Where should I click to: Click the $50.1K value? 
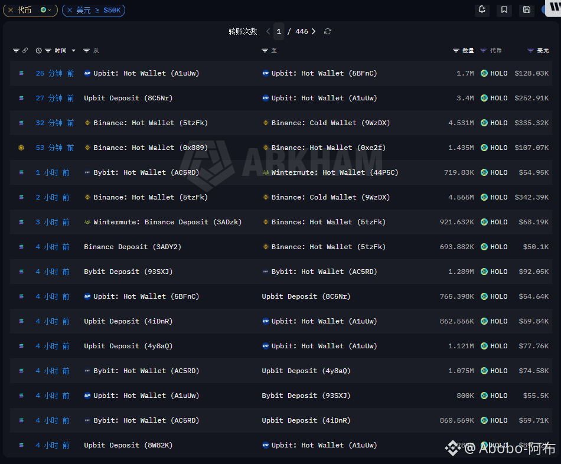click(x=536, y=247)
